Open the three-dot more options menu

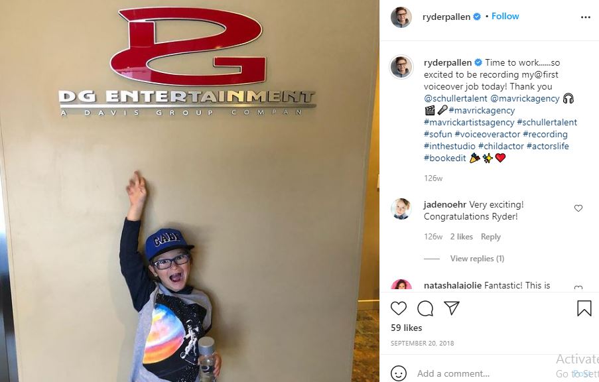[585, 17]
